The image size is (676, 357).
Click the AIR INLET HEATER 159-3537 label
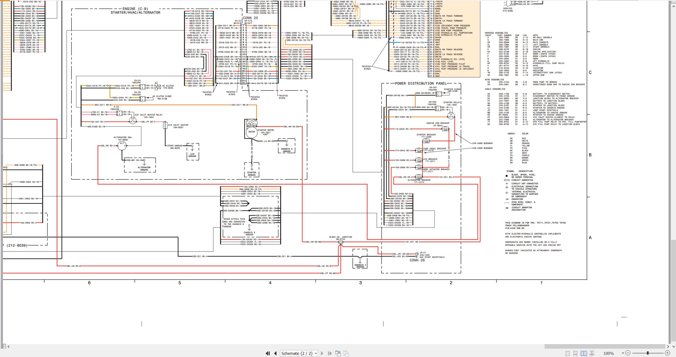click(x=178, y=126)
